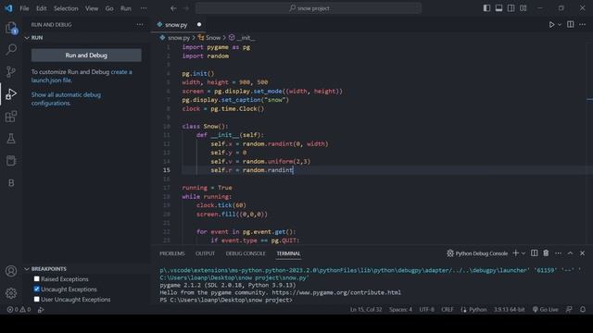Go back with the left arrow
This screenshot has width=593, height=333.
[173, 8]
